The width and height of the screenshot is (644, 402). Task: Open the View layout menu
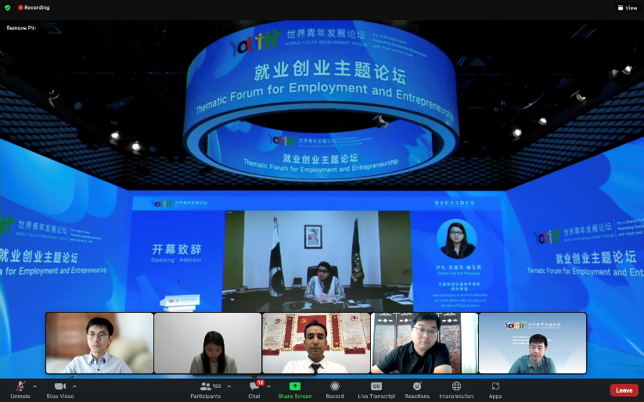[628, 8]
